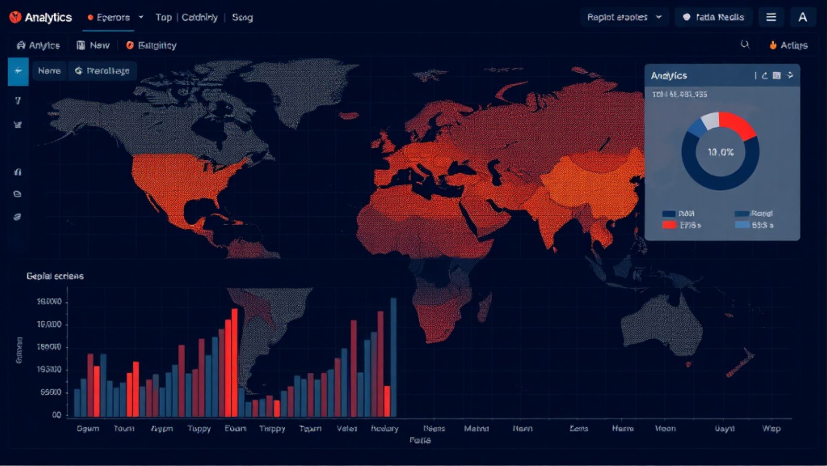
Task: Click the Analytics panel title
Action: [x=669, y=76]
